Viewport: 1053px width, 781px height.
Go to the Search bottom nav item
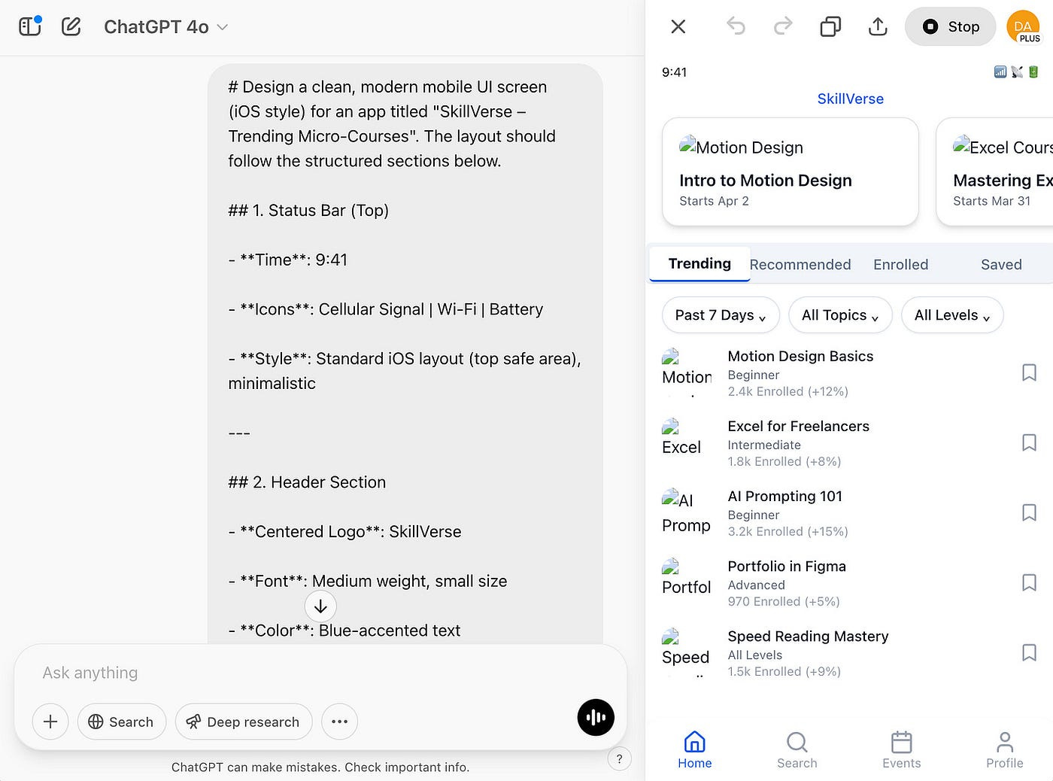797,750
